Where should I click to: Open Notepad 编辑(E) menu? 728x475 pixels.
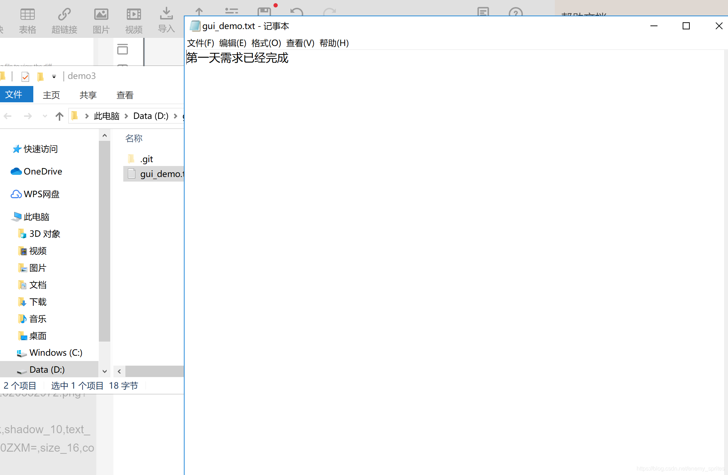click(232, 43)
